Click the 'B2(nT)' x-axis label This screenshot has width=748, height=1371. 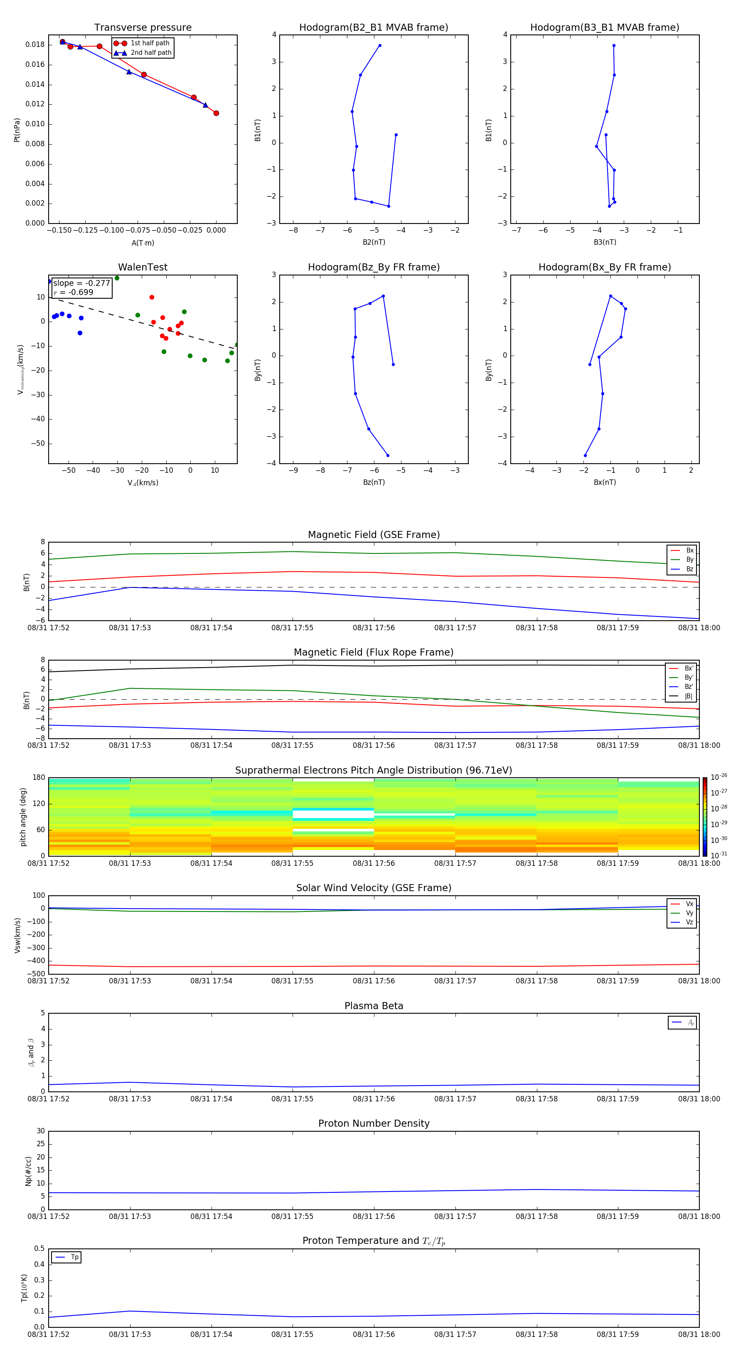tap(374, 242)
